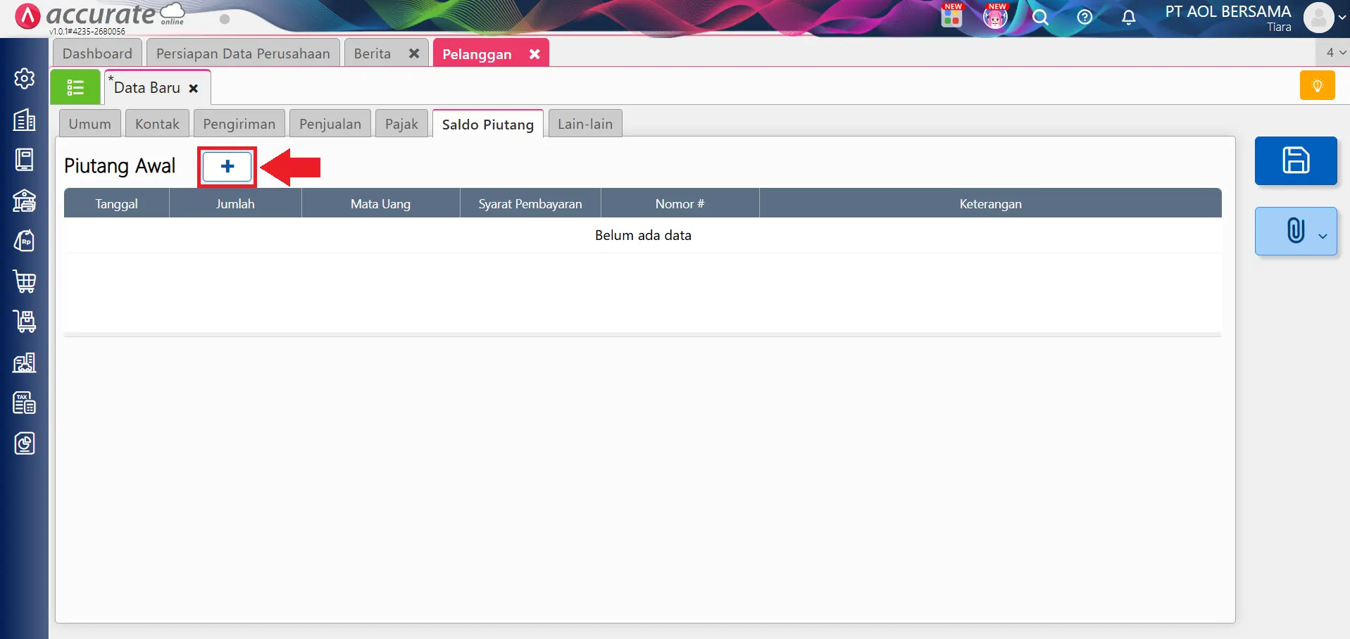
Task: Select the Saldo Piutang tab
Action: pyautogui.click(x=488, y=124)
